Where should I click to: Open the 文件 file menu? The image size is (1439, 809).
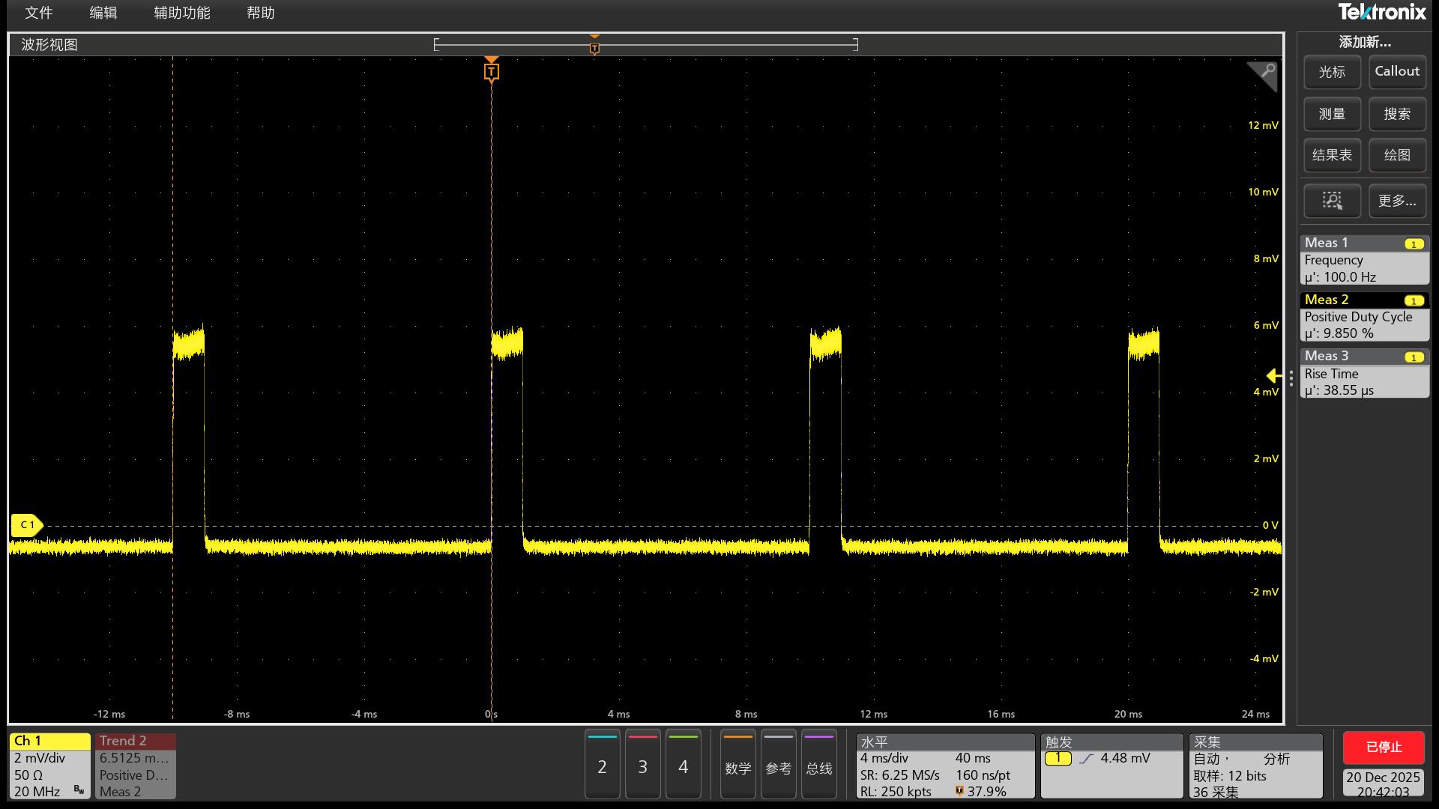click(x=39, y=13)
